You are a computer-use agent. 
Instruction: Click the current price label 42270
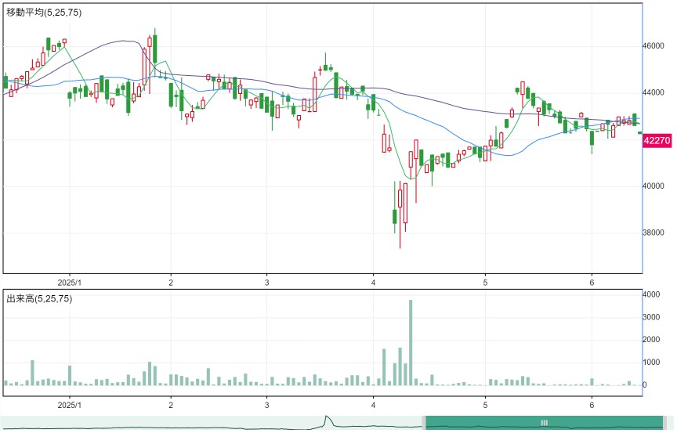pyautogui.click(x=657, y=141)
